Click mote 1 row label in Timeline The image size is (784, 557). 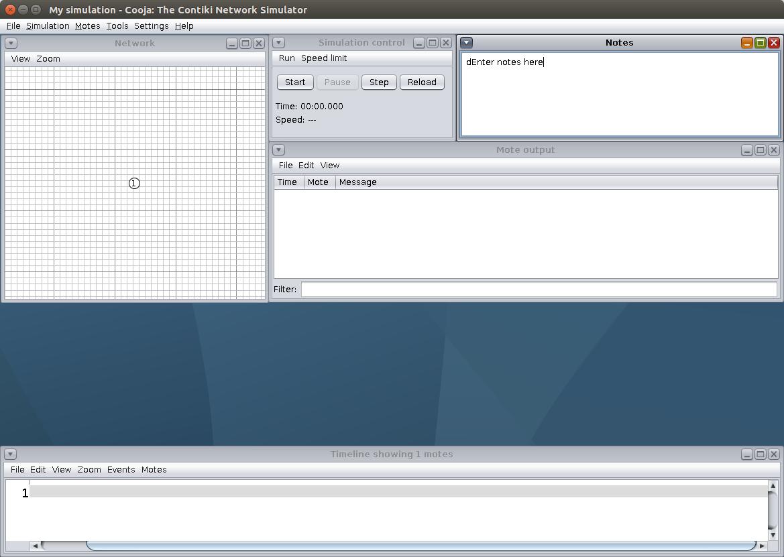pyautogui.click(x=25, y=493)
